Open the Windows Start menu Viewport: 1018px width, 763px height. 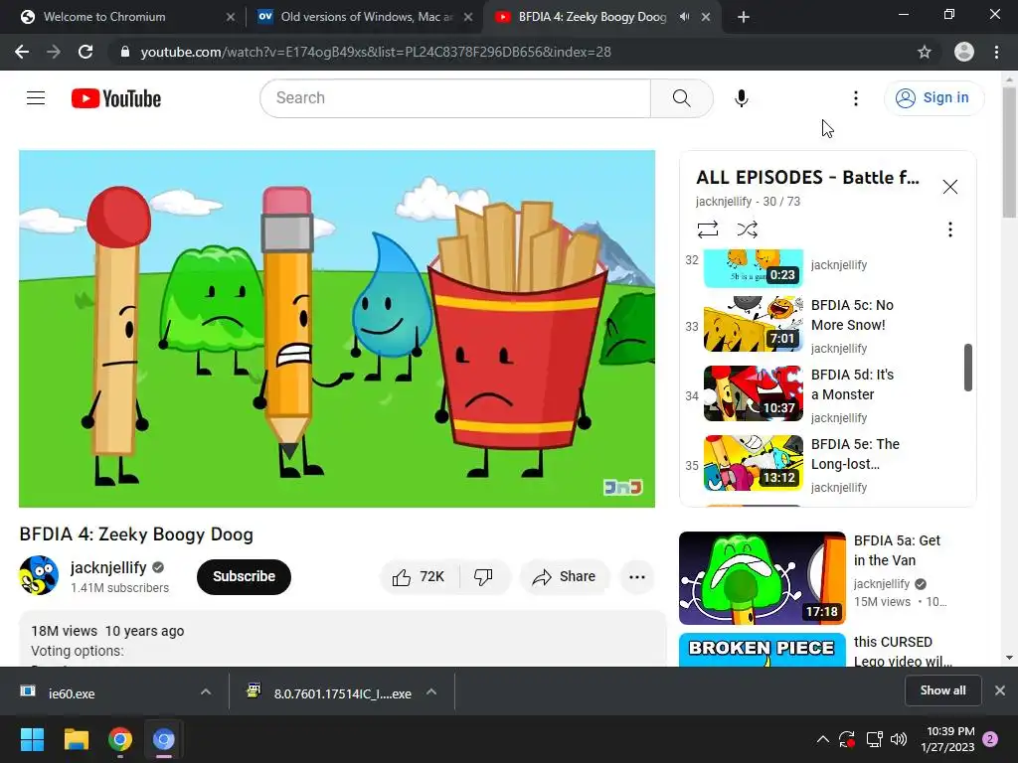pos(32,739)
